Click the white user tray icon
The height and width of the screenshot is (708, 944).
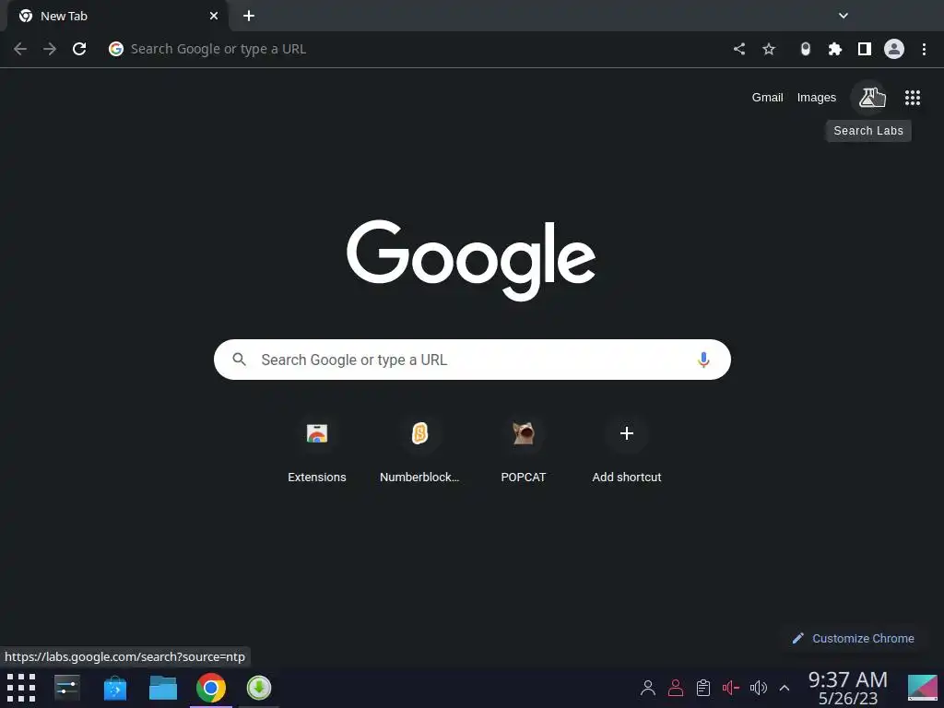(x=648, y=688)
